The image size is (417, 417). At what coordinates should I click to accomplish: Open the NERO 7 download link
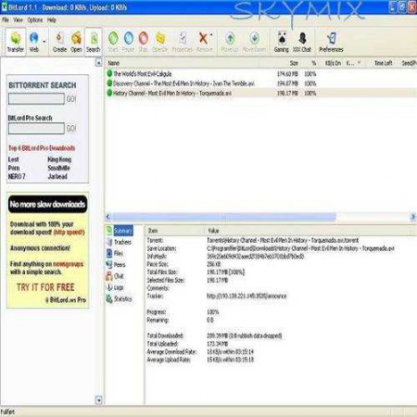point(17,176)
